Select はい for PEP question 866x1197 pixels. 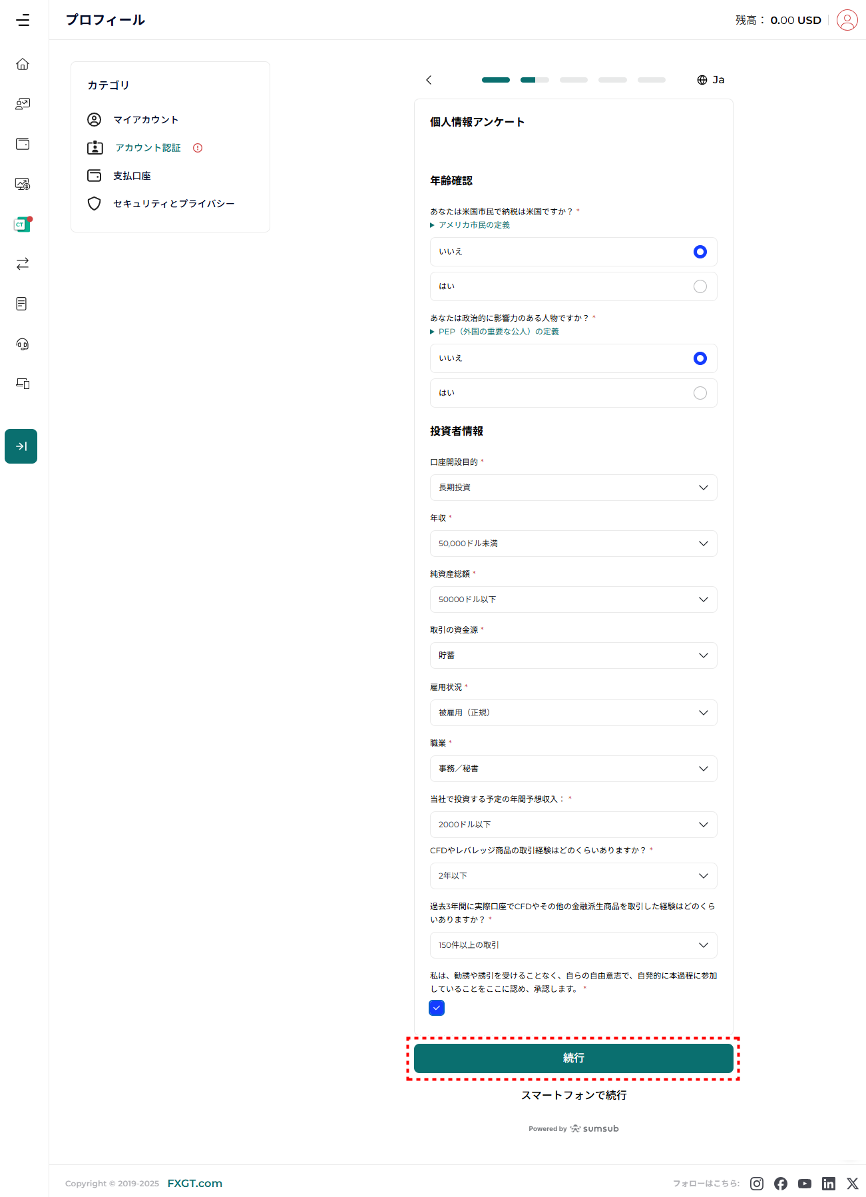(700, 393)
